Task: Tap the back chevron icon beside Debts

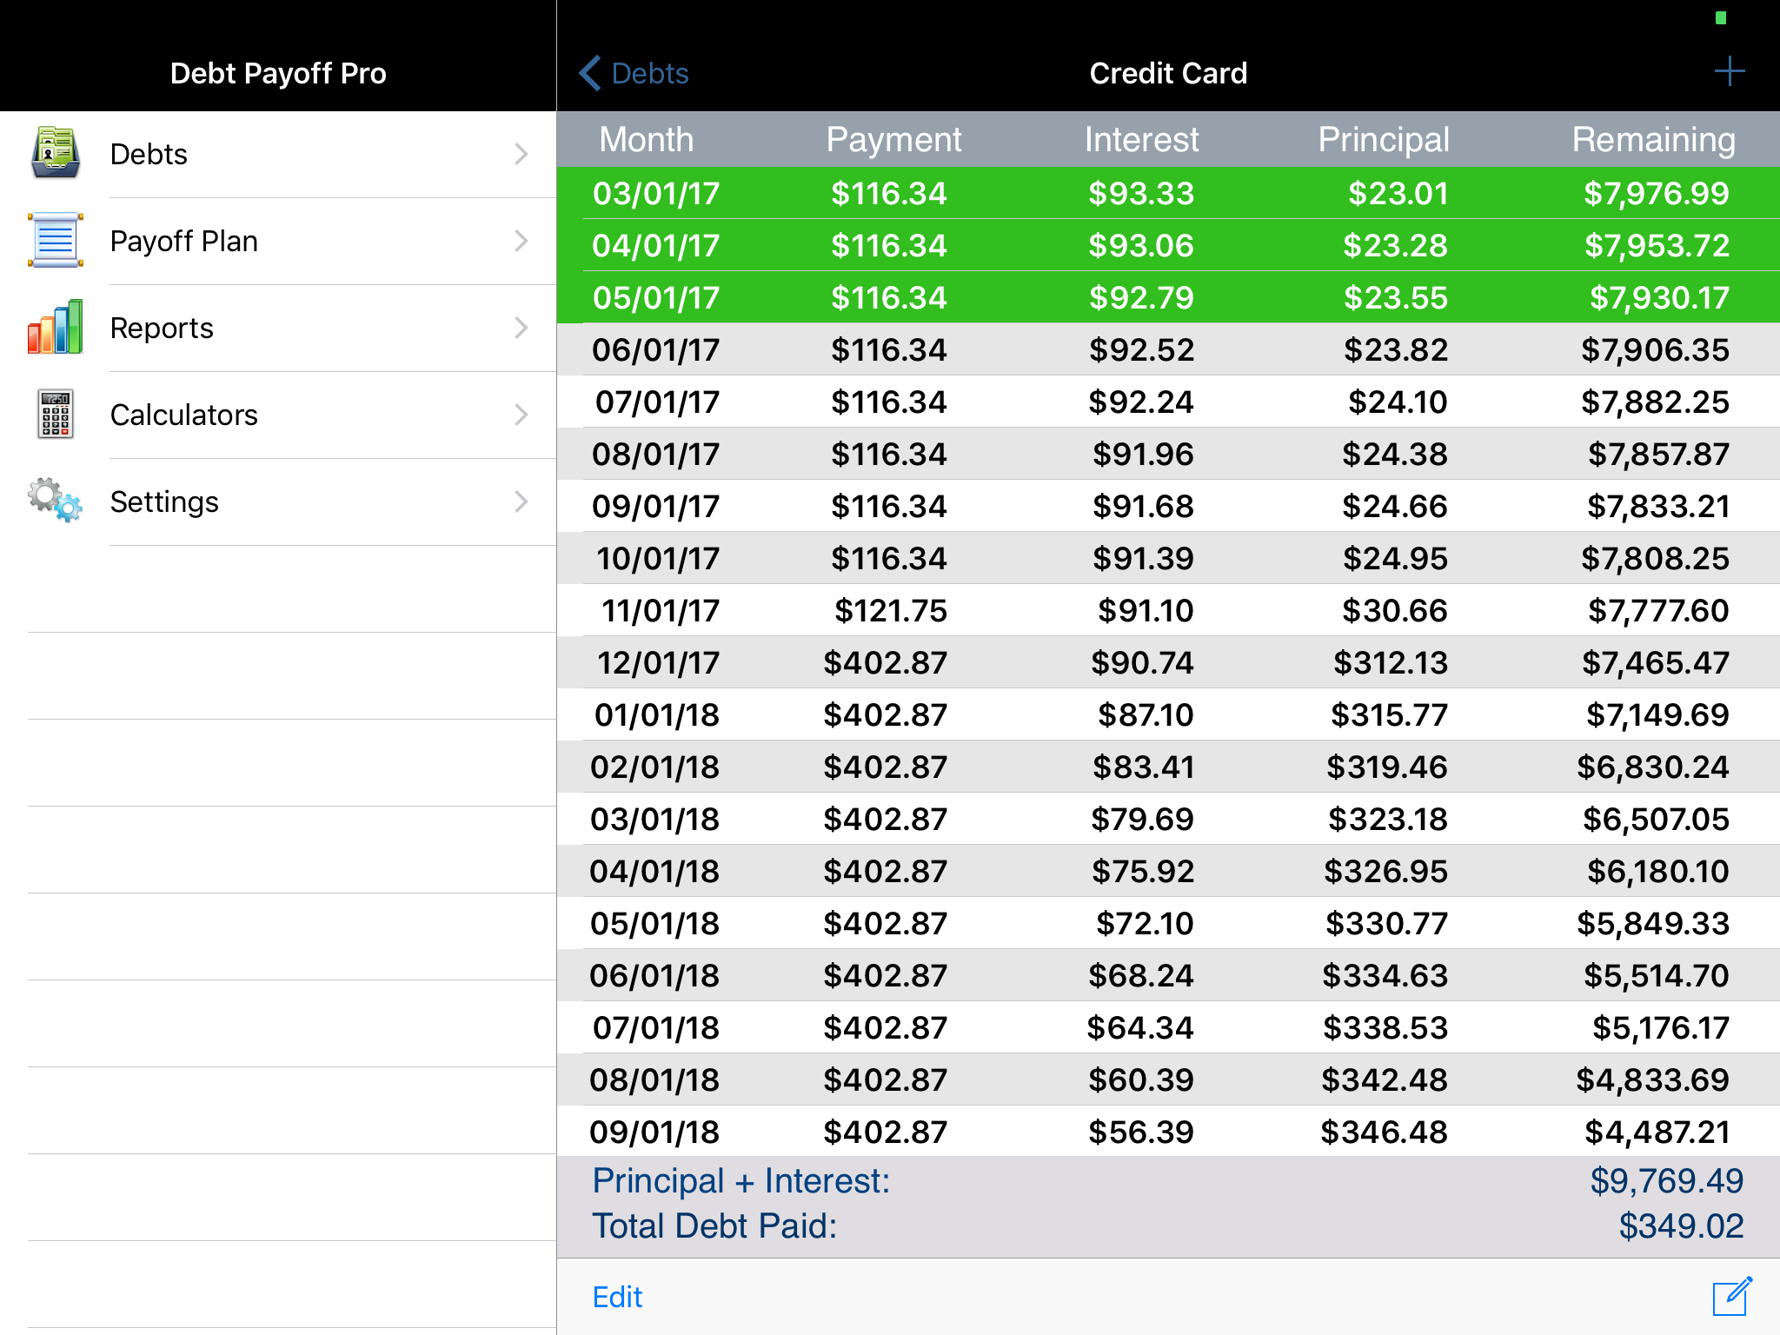Action: (x=591, y=73)
